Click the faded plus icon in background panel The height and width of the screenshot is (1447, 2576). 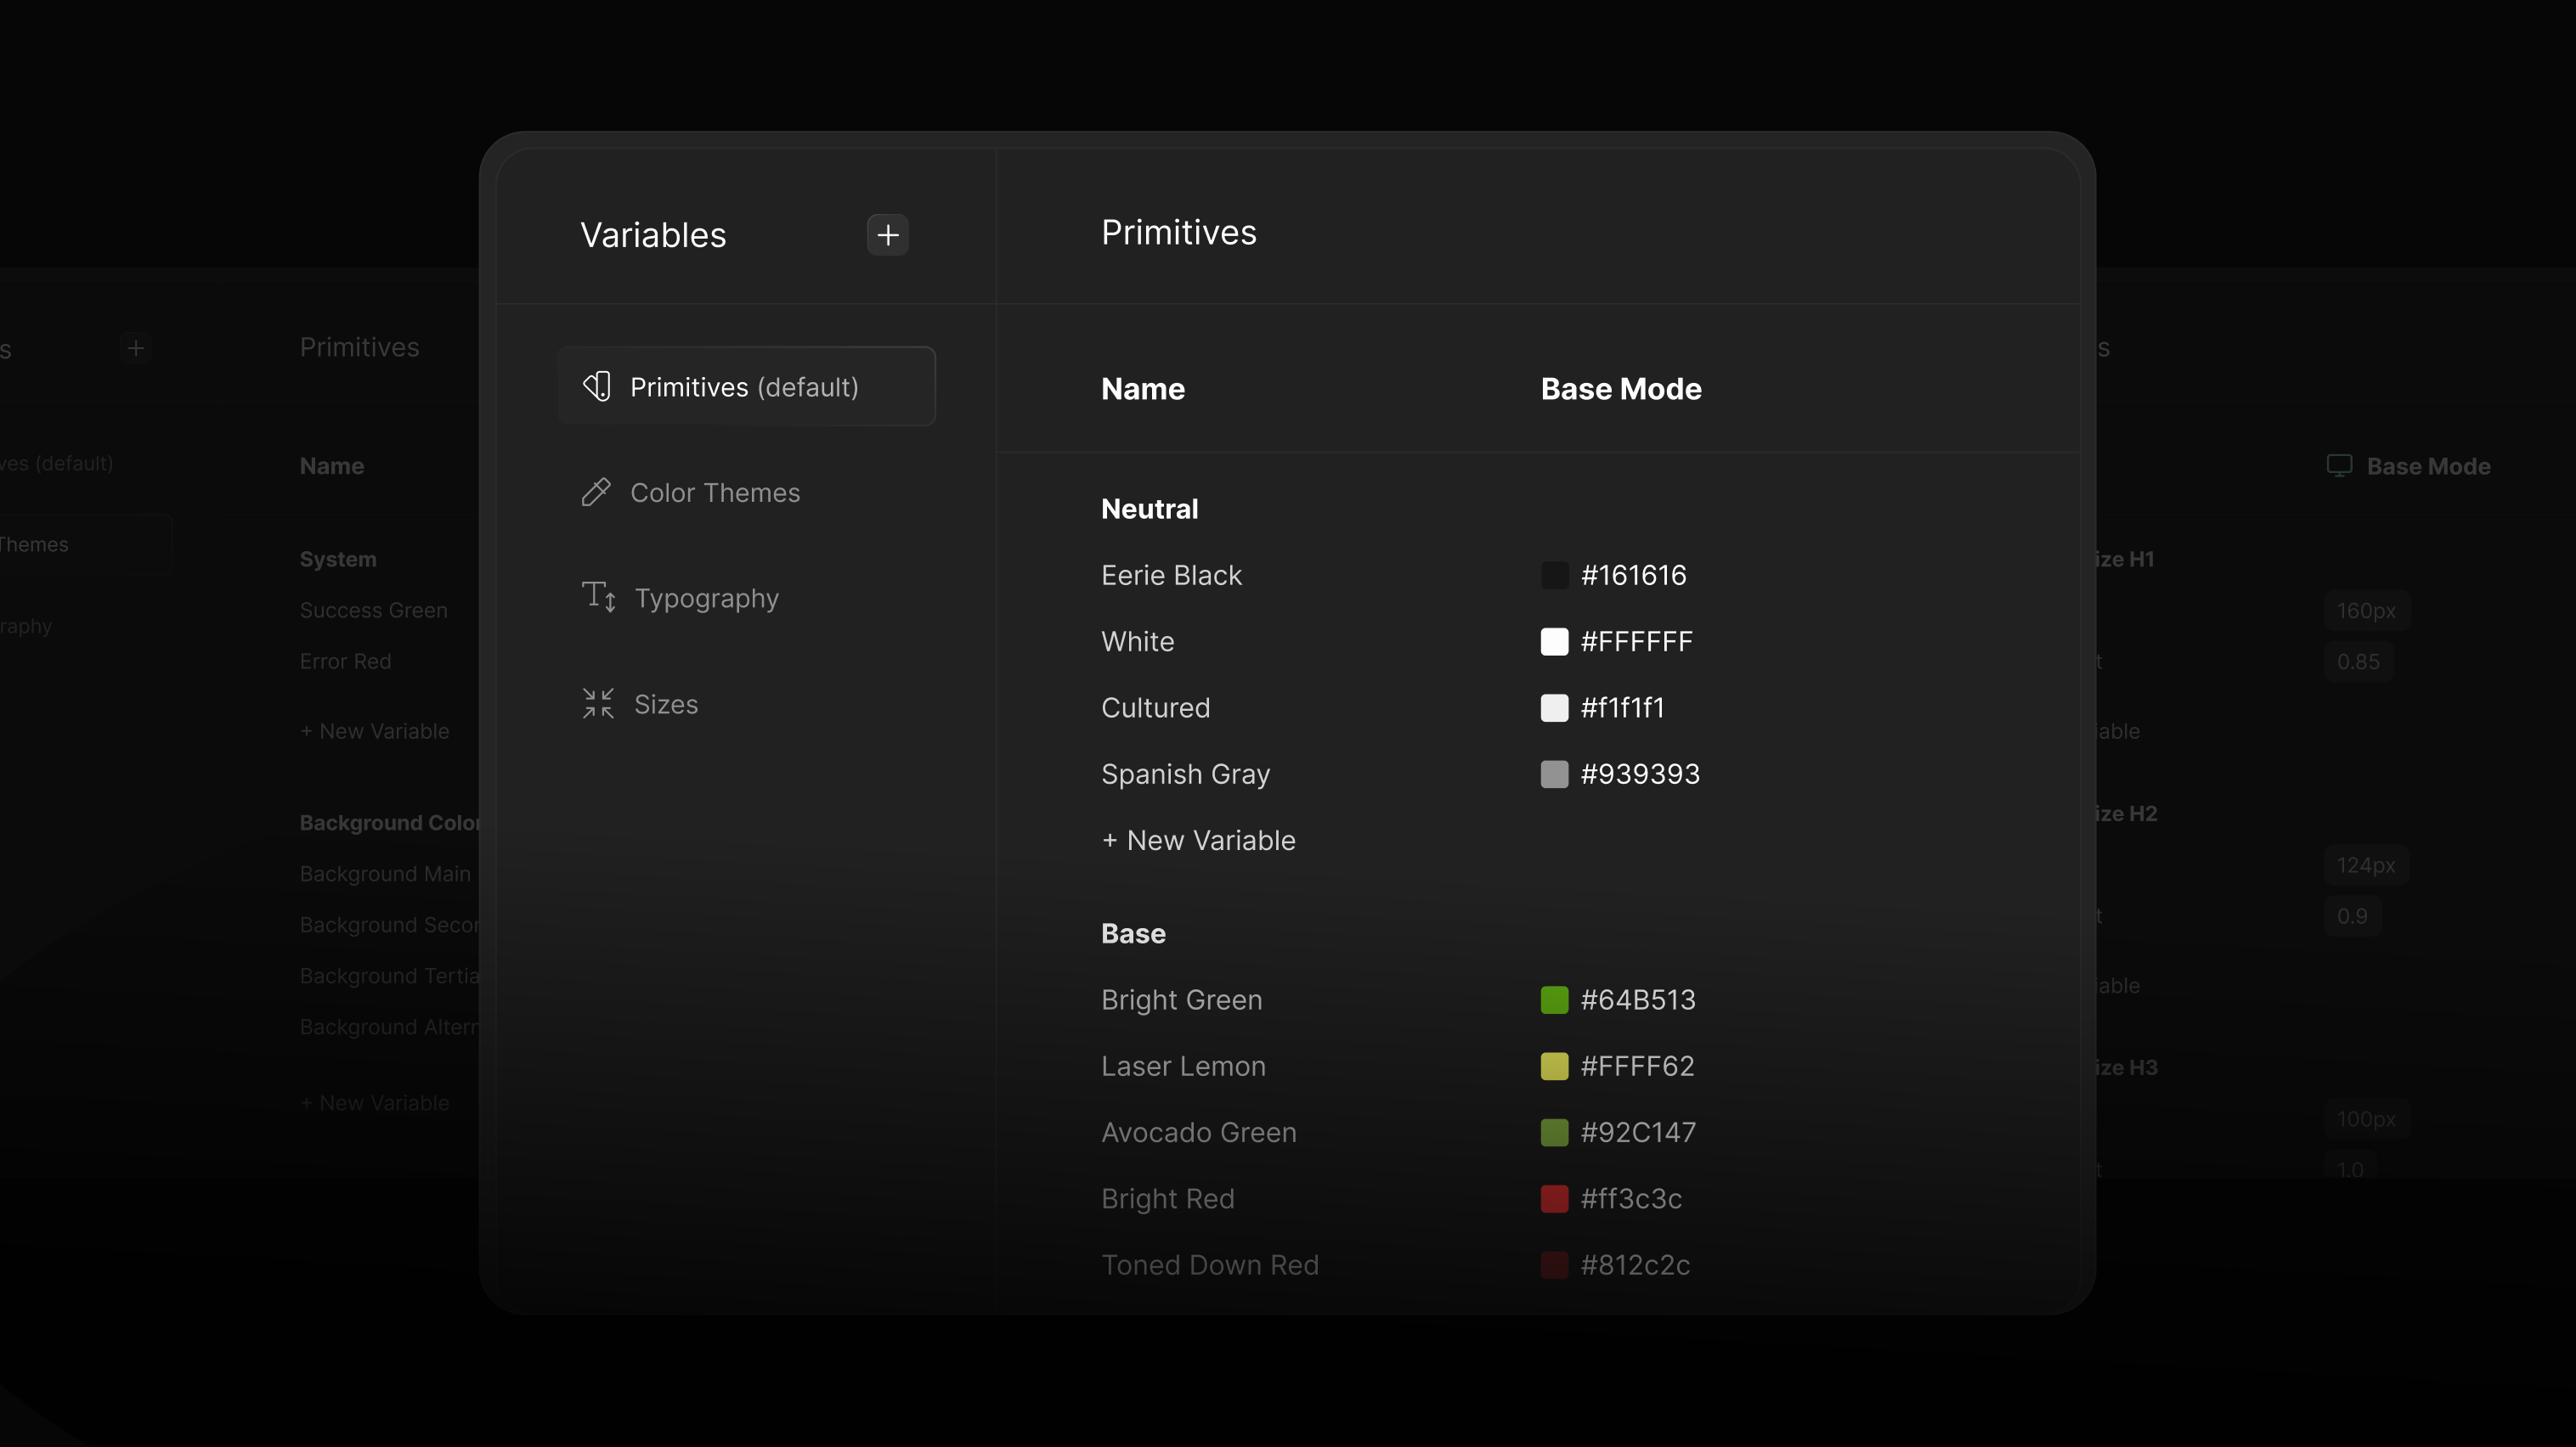(x=136, y=348)
